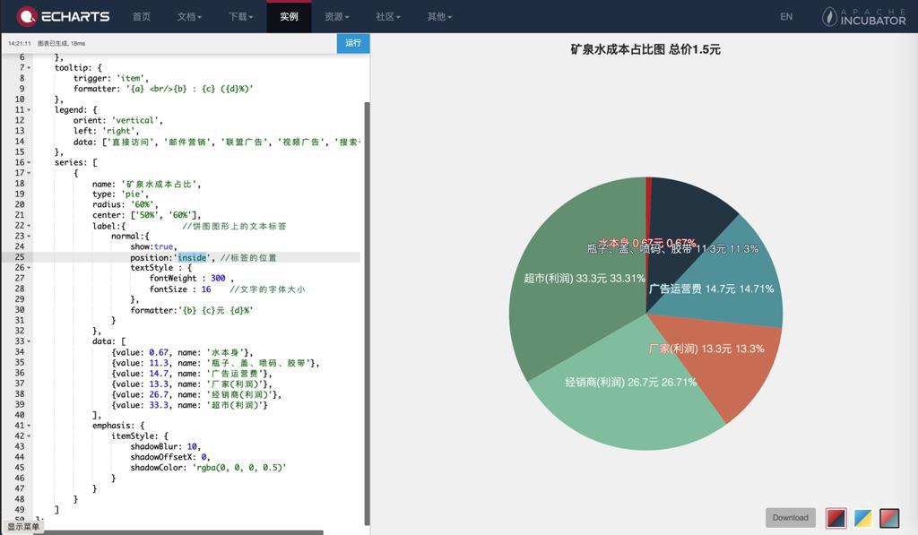Screen dimensions: 918x535
Task: Collapse the fold arrow at line 17
Action: [29, 173]
